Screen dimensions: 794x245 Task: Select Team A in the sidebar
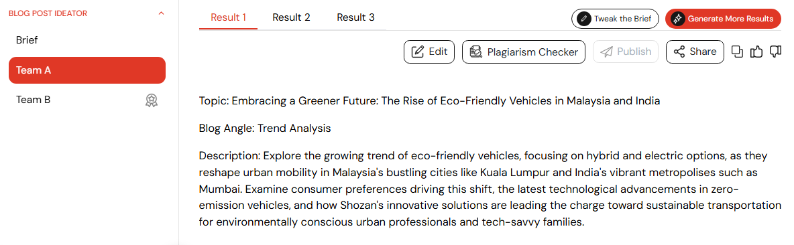(x=87, y=70)
